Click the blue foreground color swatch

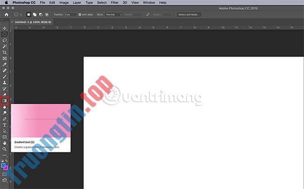point(3,165)
